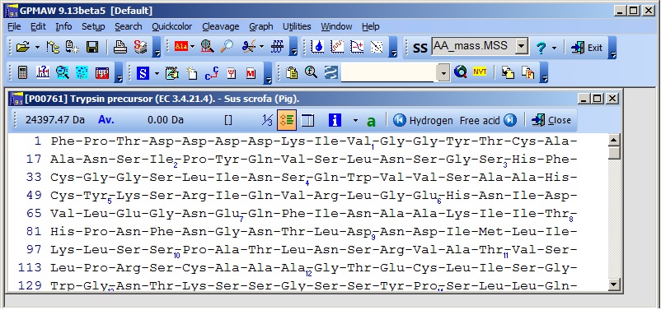The width and height of the screenshot is (661, 310).
Task: Click the empty search input field
Action: [389, 73]
